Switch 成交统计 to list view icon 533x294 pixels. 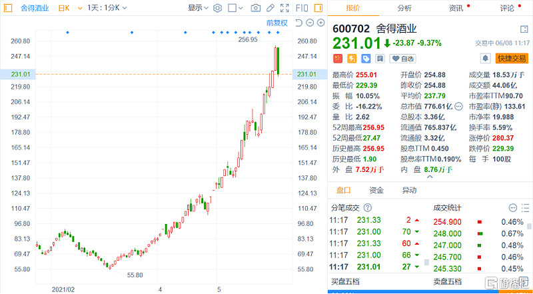point(525,207)
